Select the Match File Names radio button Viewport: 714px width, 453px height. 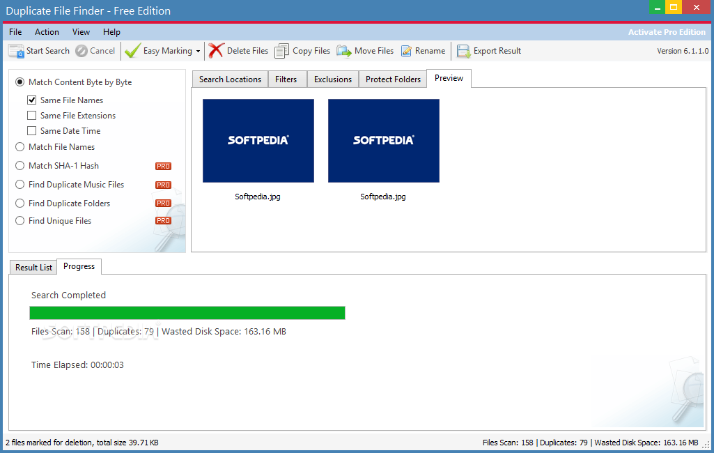(20, 147)
